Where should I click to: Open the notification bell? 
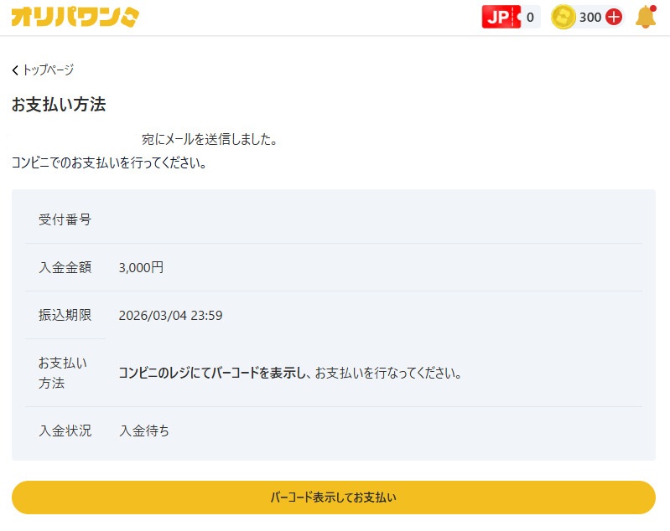[x=645, y=17]
